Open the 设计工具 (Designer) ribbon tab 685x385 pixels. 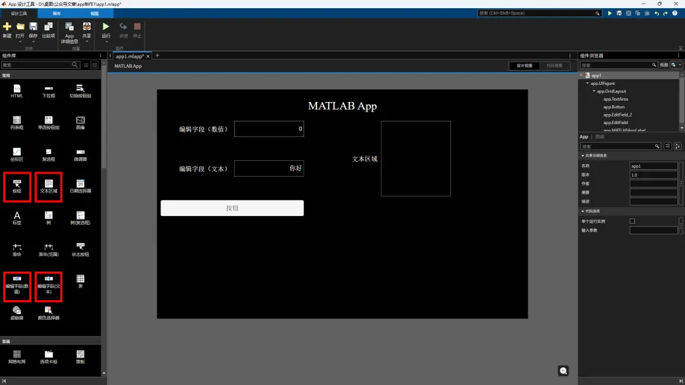[19, 13]
